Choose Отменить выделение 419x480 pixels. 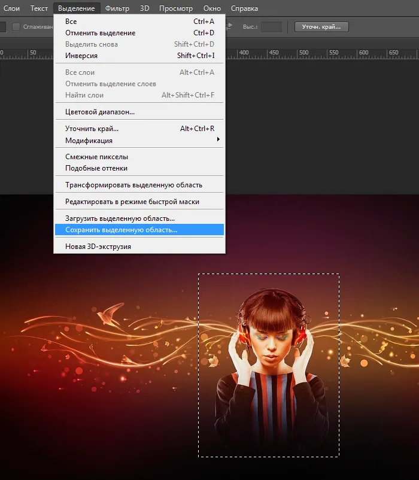coord(139,33)
